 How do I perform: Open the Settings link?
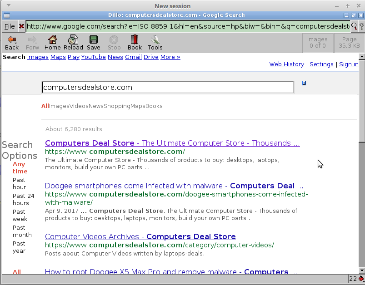[321, 64]
